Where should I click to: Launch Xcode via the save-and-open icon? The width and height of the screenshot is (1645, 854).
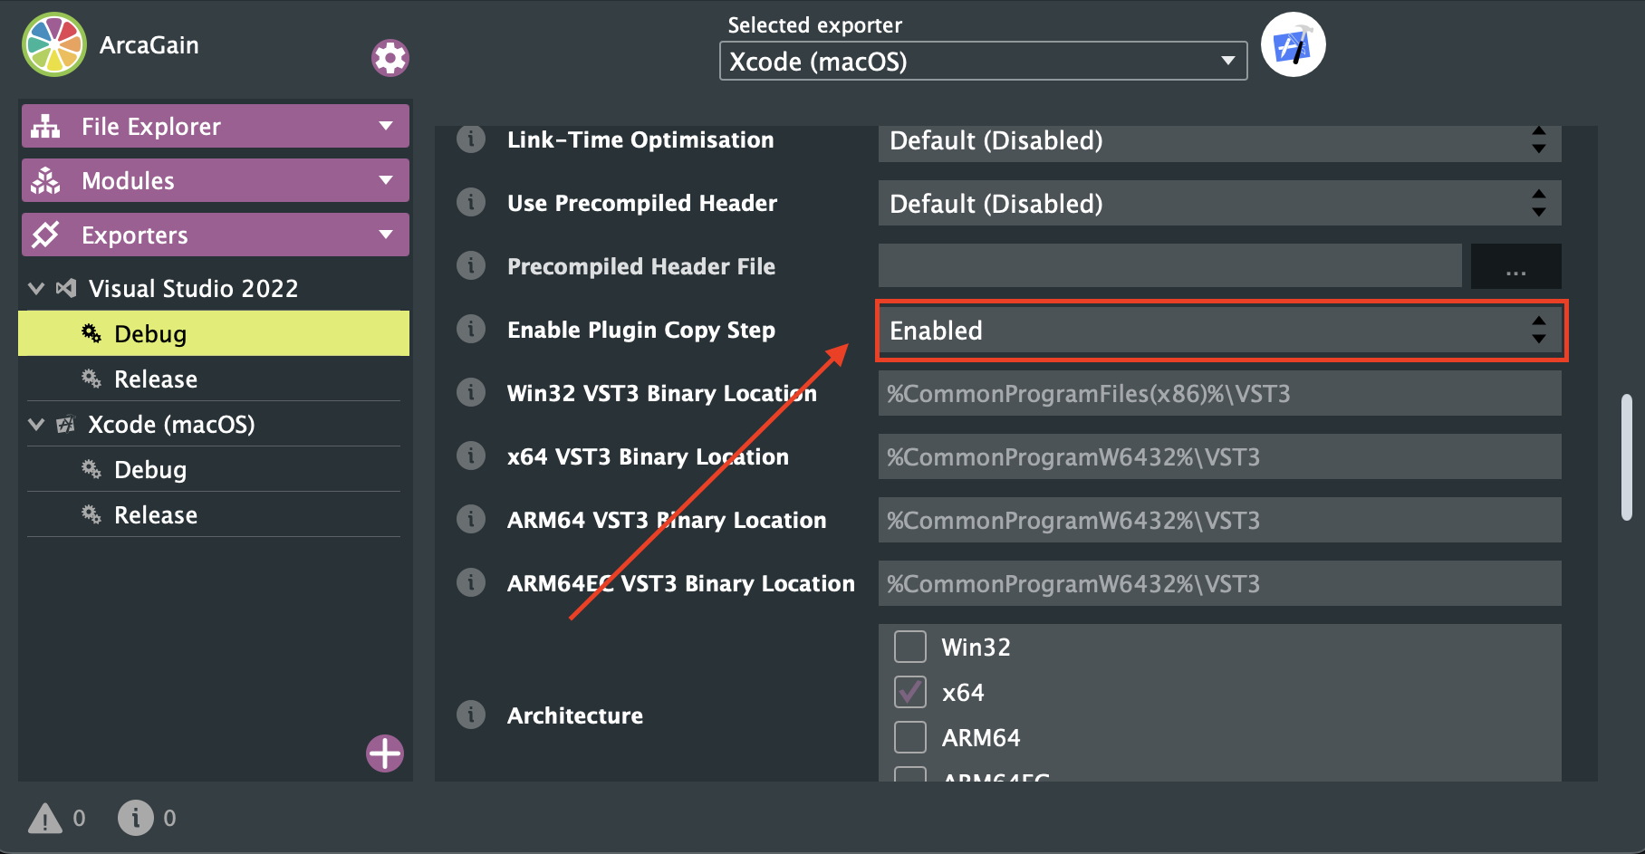point(1294,45)
